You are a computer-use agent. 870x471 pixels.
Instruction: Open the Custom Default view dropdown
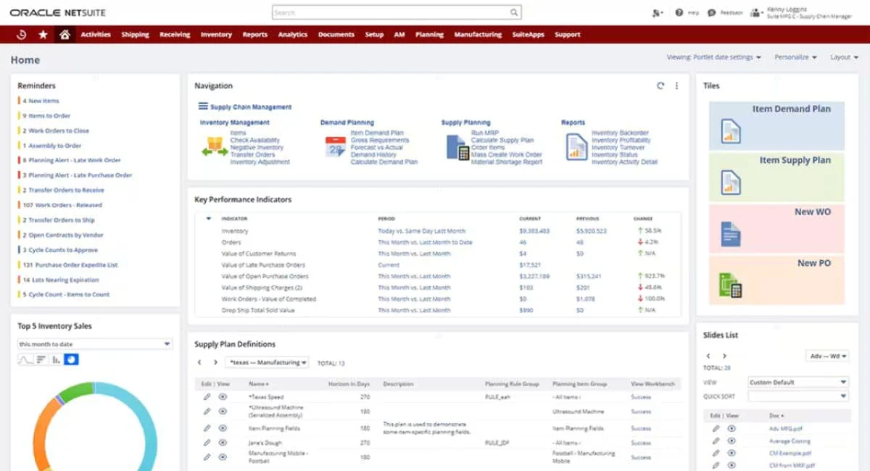798,382
